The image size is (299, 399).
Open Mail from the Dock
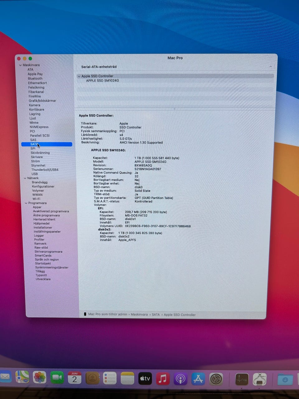coord(5,377)
